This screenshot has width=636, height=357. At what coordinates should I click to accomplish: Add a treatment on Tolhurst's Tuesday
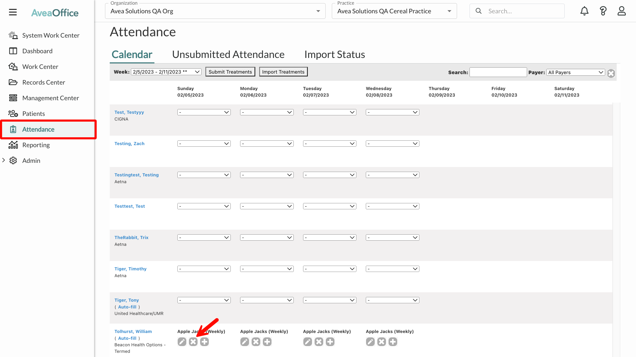click(330, 342)
